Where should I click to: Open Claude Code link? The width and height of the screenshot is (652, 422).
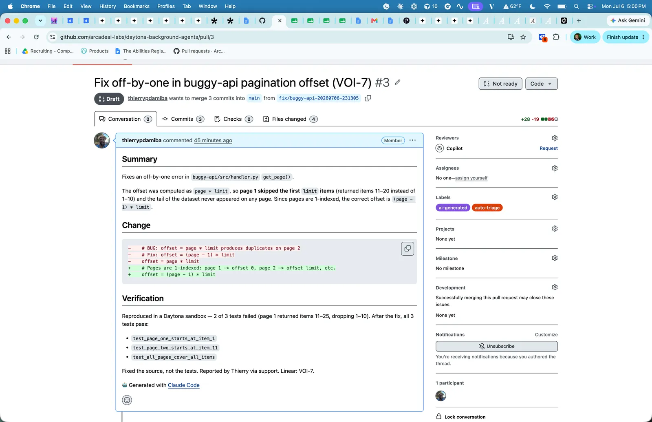click(x=184, y=385)
